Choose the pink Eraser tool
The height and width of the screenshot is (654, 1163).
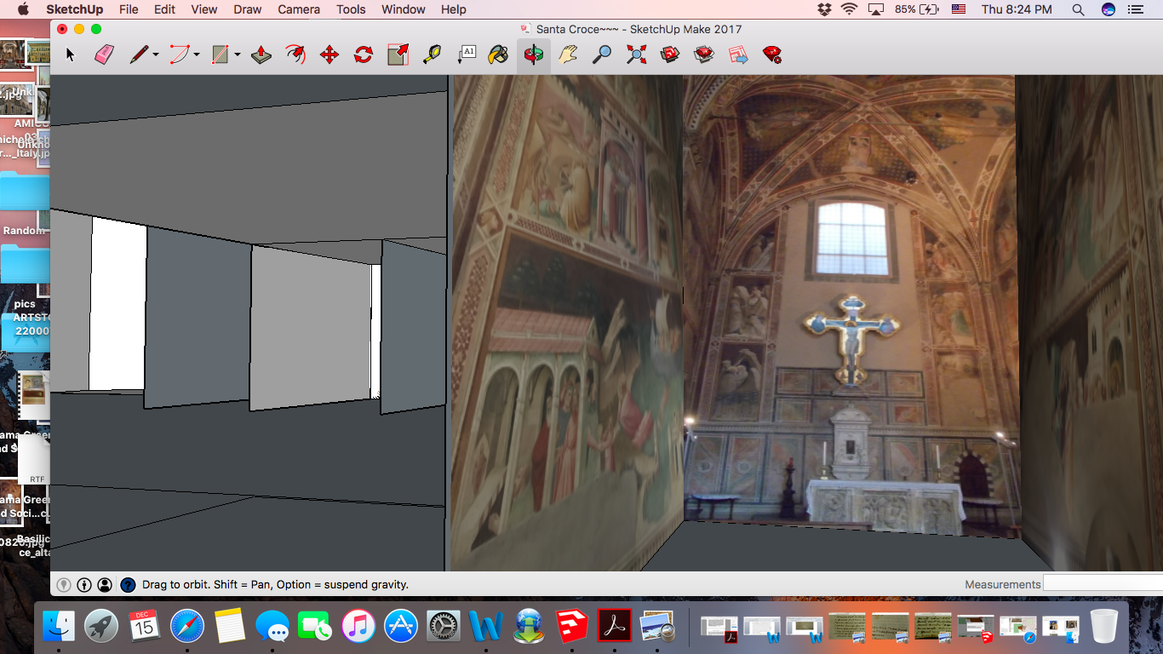104,55
